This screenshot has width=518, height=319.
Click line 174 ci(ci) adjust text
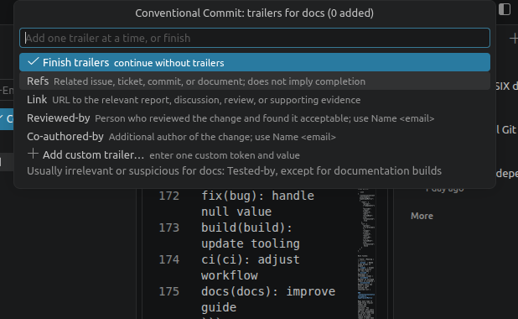pyautogui.click(x=251, y=268)
